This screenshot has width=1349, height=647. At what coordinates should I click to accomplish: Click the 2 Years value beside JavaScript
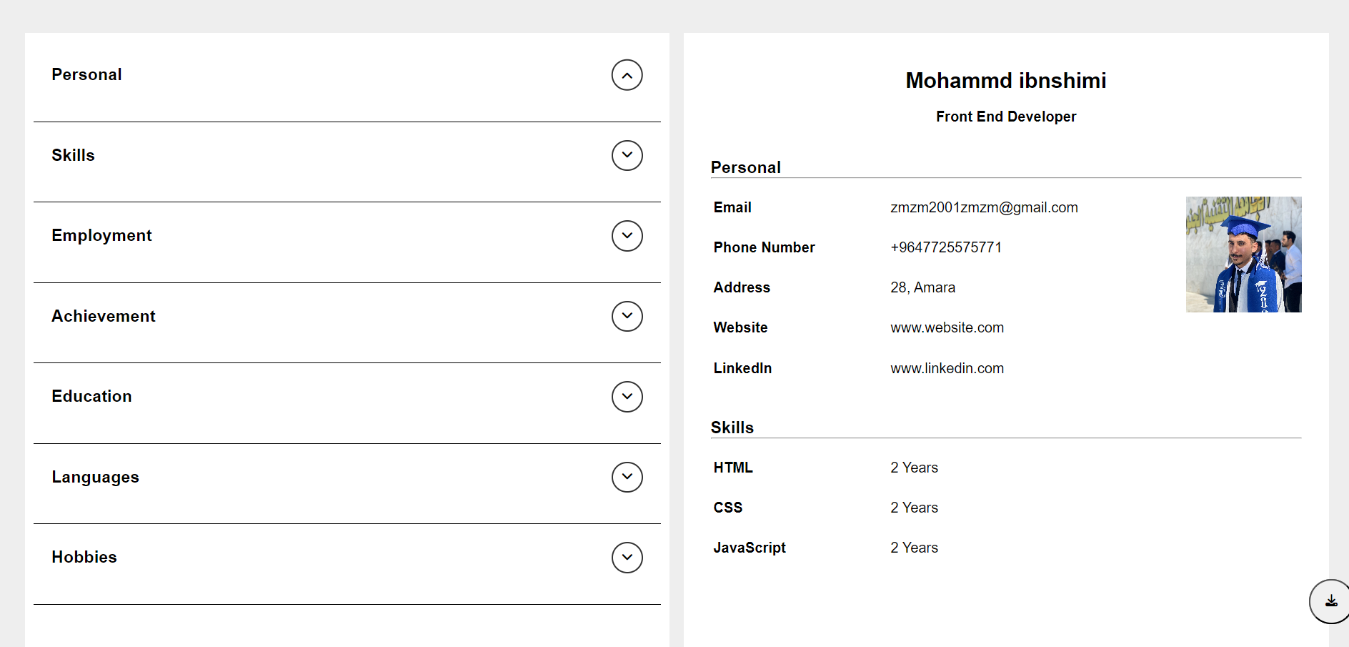914,548
